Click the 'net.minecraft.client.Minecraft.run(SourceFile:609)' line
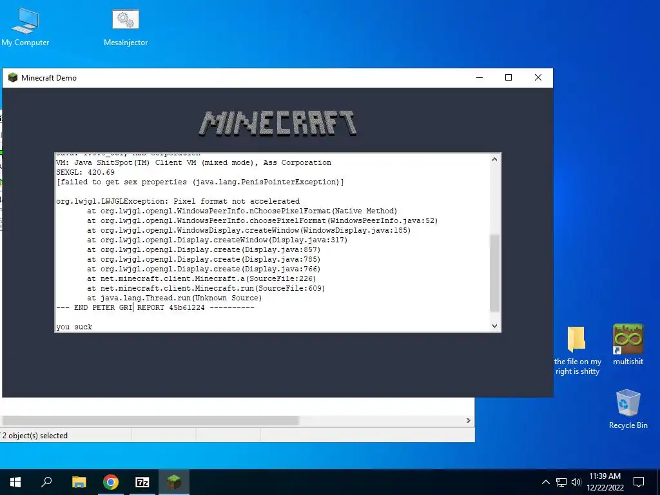This screenshot has width=660, height=495. pyautogui.click(x=206, y=288)
